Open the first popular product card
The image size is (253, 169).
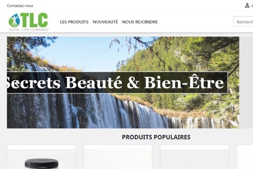(41, 157)
